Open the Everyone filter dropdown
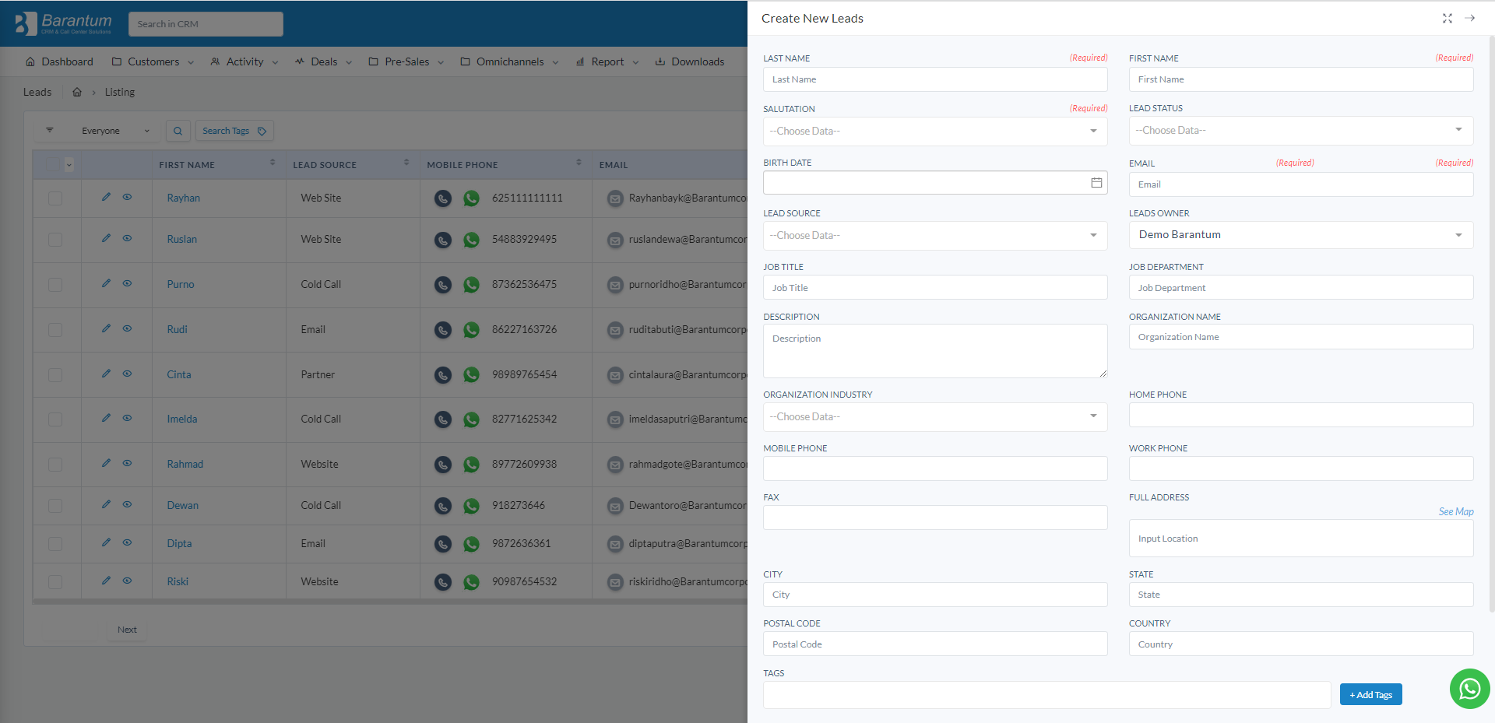Screen dimensions: 1495x723 [x=115, y=131]
